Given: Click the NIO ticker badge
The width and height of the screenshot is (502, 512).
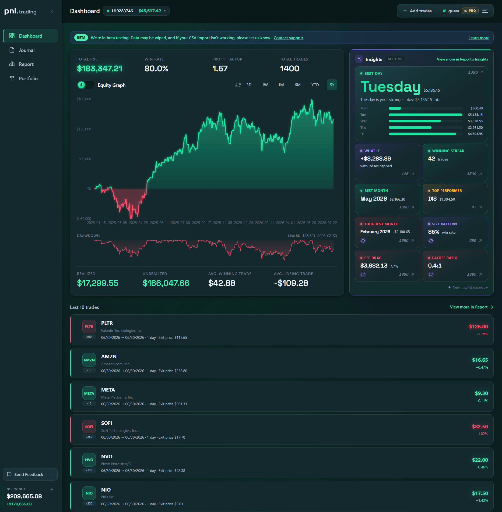Looking at the screenshot, I should pos(89,493).
